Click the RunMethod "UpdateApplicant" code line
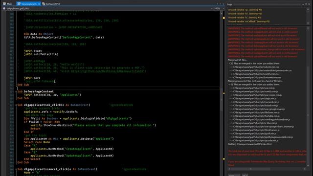Screen dimensions: 313x176 72,155
